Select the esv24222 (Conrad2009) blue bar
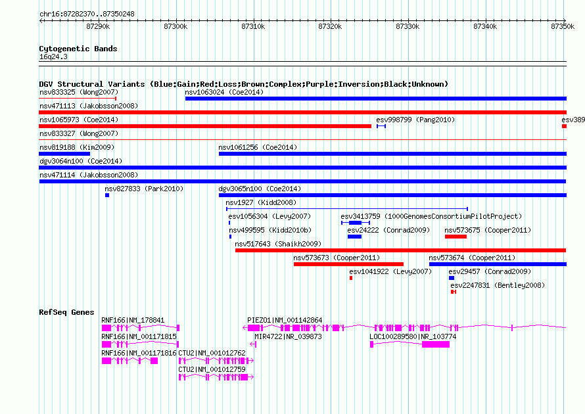The width and height of the screenshot is (585, 414). point(354,237)
